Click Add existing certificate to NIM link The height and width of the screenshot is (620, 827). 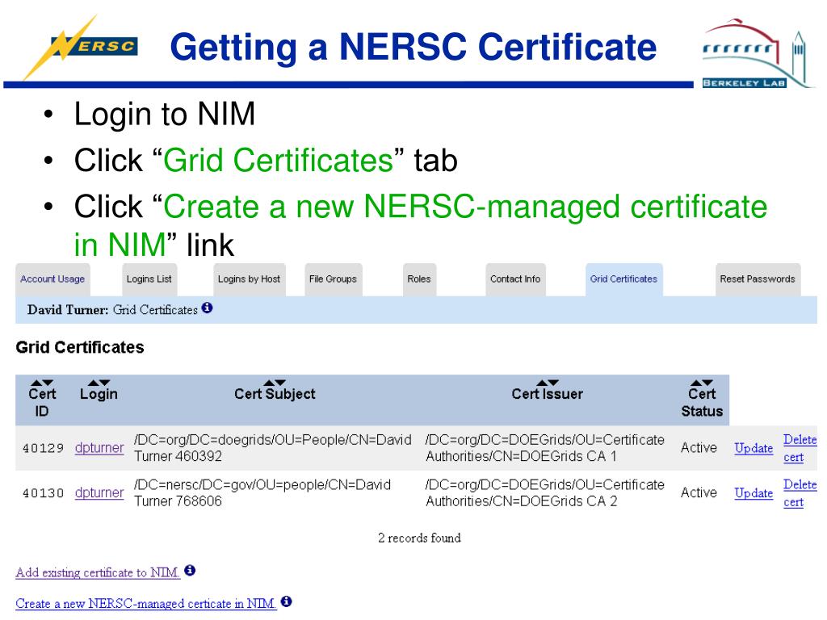click(98, 572)
